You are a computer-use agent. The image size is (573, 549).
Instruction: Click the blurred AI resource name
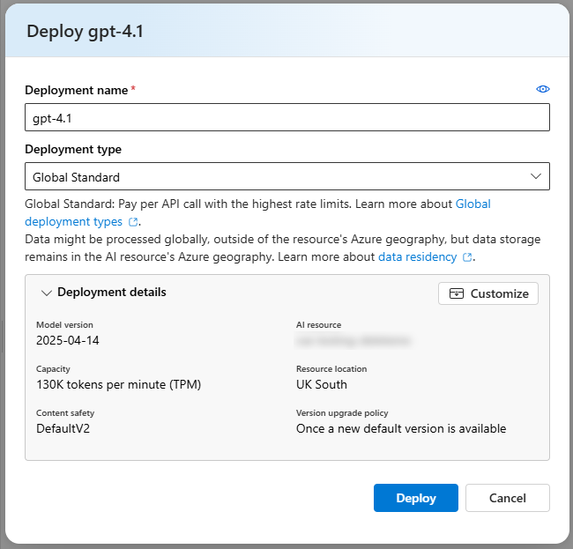[354, 340]
